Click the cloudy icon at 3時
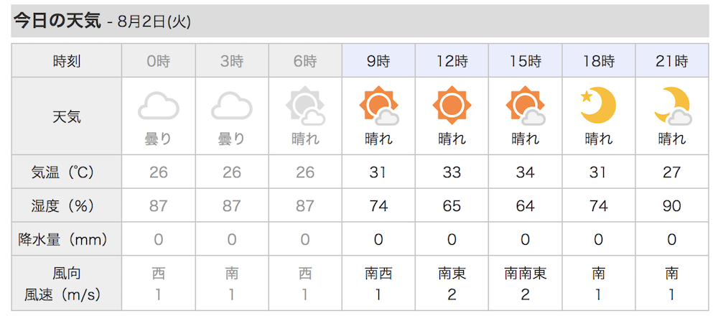718x316 pixels. pos(232,106)
